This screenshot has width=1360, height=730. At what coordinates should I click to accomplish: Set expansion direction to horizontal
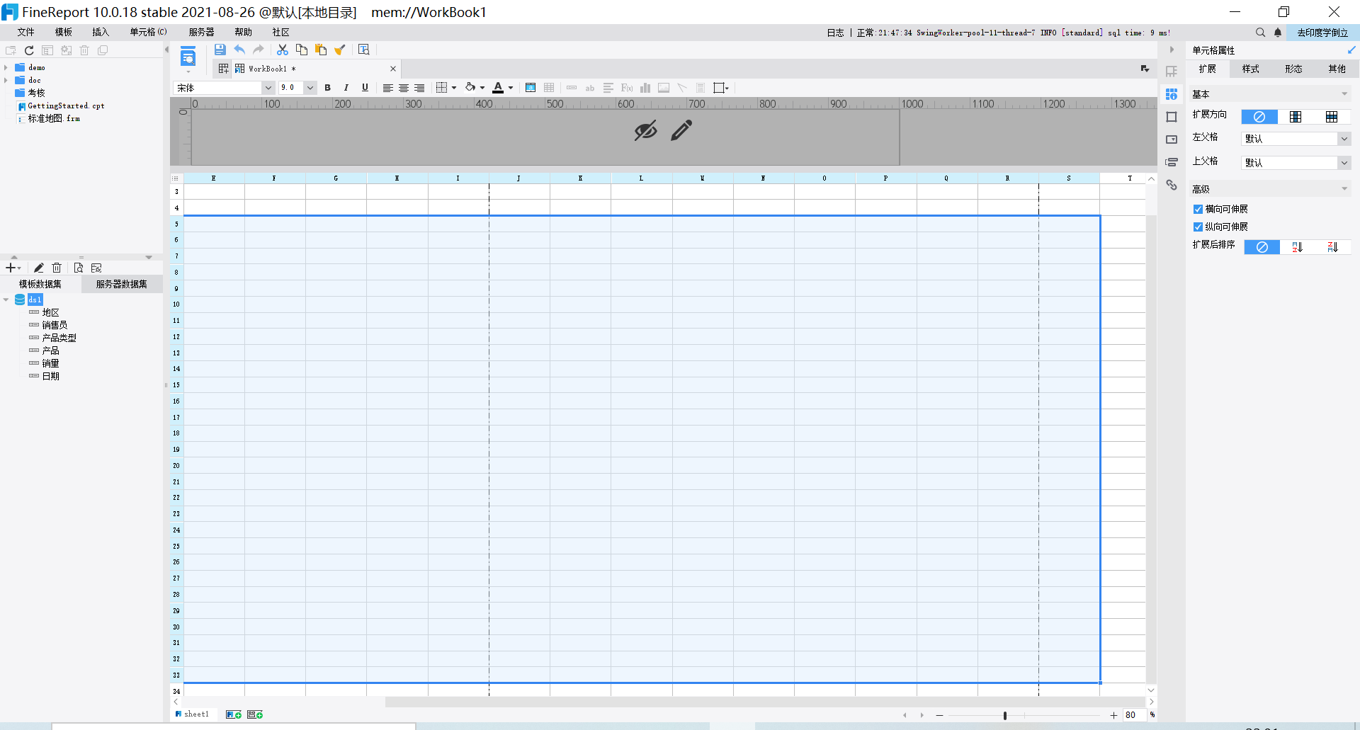1332,117
